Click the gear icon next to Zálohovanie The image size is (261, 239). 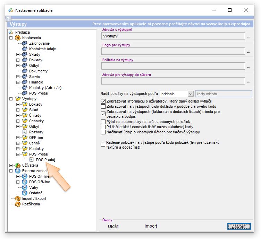24,43
